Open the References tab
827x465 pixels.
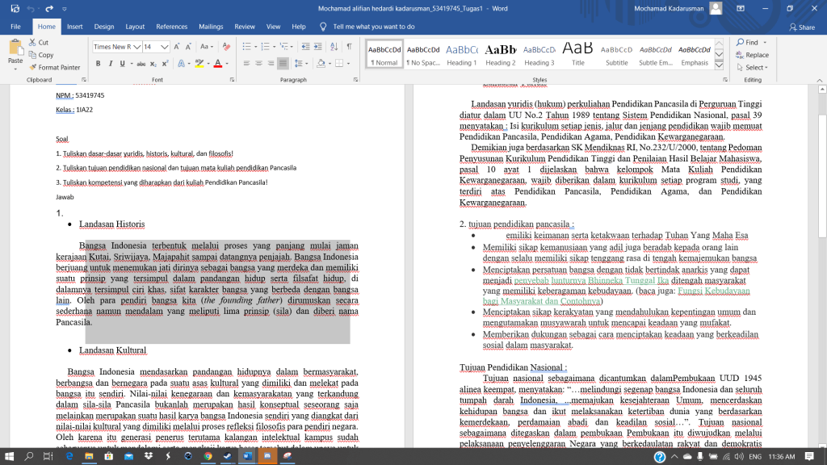pos(171,26)
